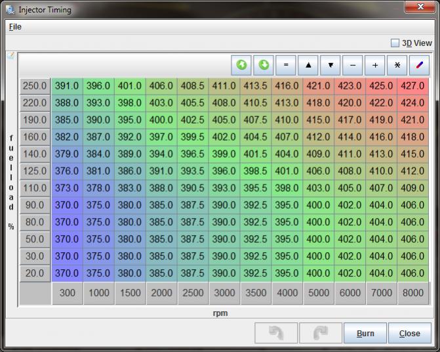The height and width of the screenshot is (352, 440).
Task: Click the green down-arrow toolbar icon
Action: 264,65
